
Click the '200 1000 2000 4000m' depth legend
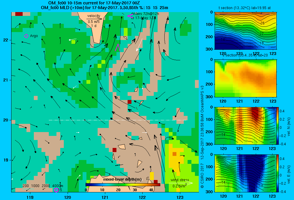coord(43,186)
